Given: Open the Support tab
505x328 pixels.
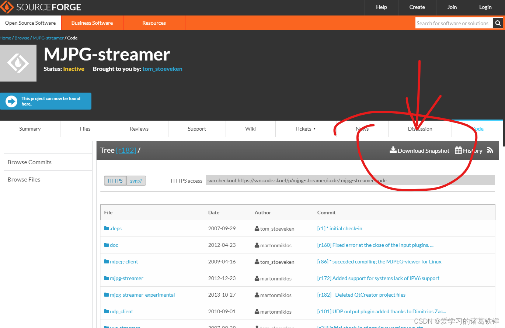Looking at the screenshot, I should pyautogui.click(x=197, y=129).
